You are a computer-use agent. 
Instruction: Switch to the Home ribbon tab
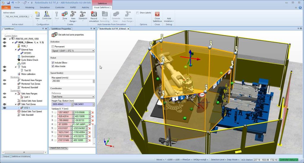17,7
